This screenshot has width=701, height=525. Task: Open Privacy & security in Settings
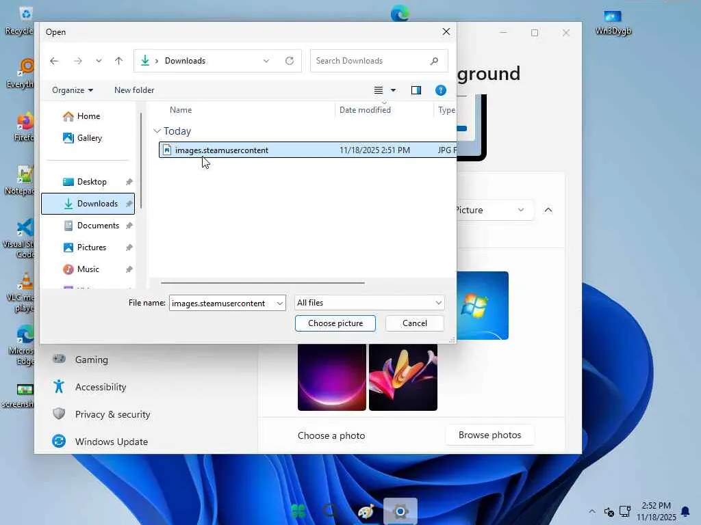[113, 414]
